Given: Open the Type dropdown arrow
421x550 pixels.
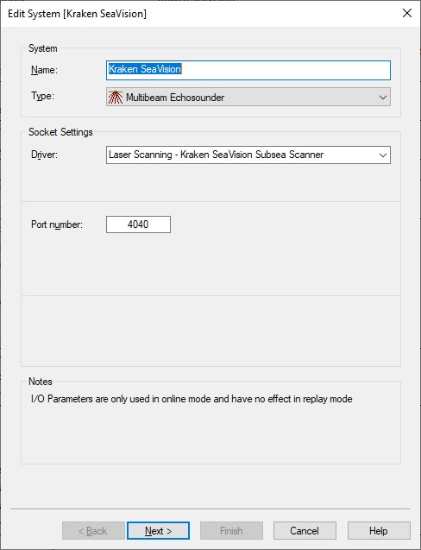Looking at the screenshot, I should (x=383, y=98).
